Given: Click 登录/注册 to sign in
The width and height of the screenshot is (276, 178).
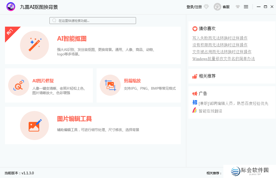Looking at the screenshot, I should point(195,7).
